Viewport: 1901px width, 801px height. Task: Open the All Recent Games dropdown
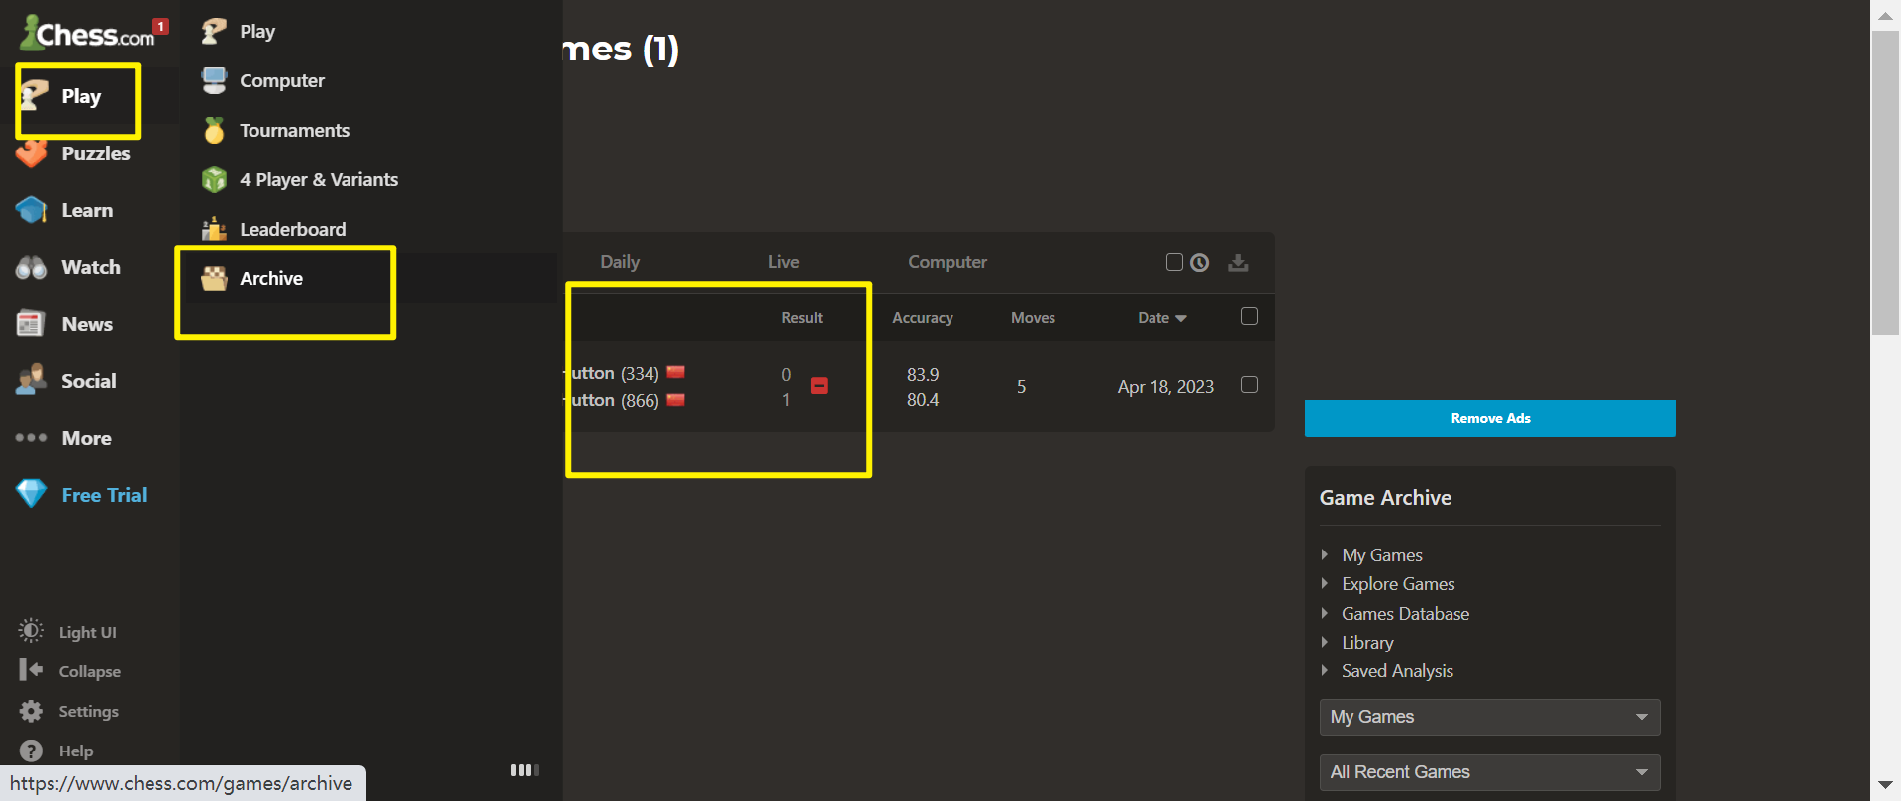(x=1490, y=772)
